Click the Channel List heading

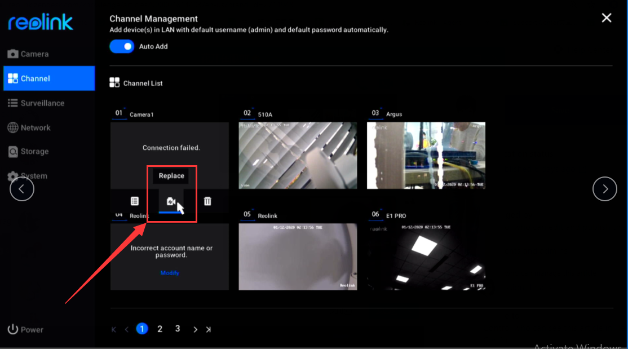[x=143, y=83]
